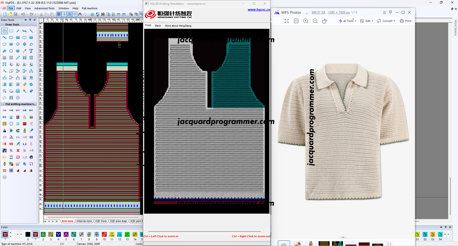Select color swatch number 4 (blue)

pyautogui.click(x=58, y=235)
